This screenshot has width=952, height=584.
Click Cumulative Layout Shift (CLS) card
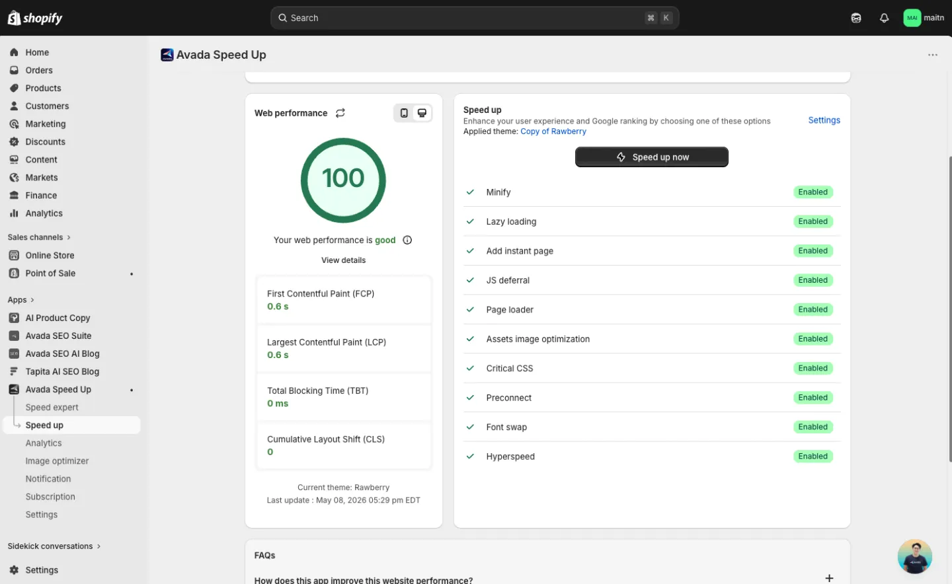pyautogui.click(x=344, y=445)
